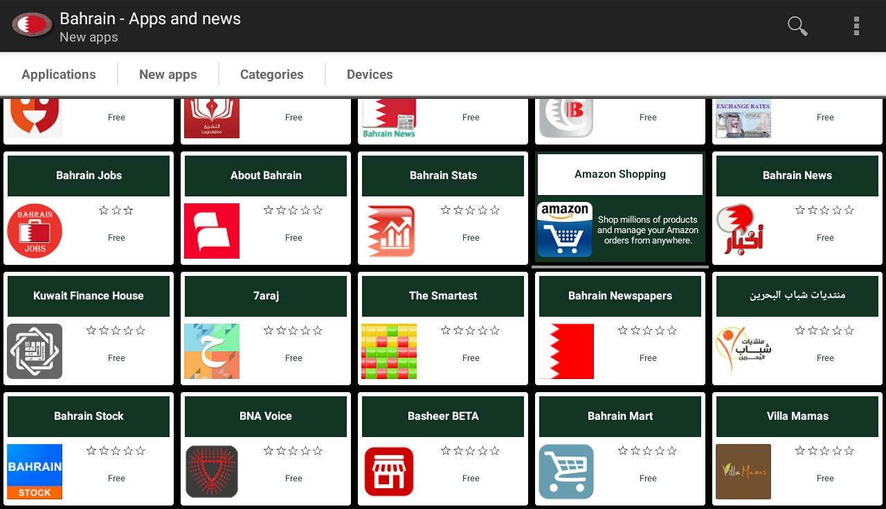Open the Categories tab
Viewport: 886px width, 509px height.
(272, 75)
